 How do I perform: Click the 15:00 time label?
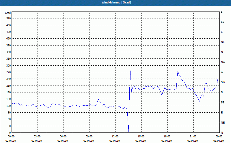(x=141, y=137)
